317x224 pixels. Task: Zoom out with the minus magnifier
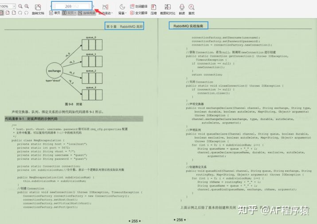pos(20,6)
